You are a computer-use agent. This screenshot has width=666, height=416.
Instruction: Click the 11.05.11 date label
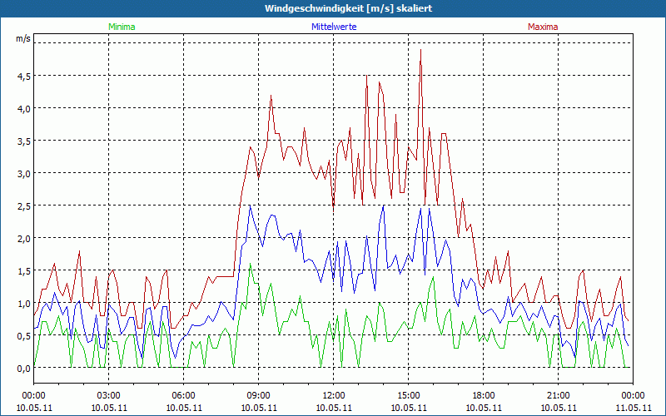click(x=633, y=408)
